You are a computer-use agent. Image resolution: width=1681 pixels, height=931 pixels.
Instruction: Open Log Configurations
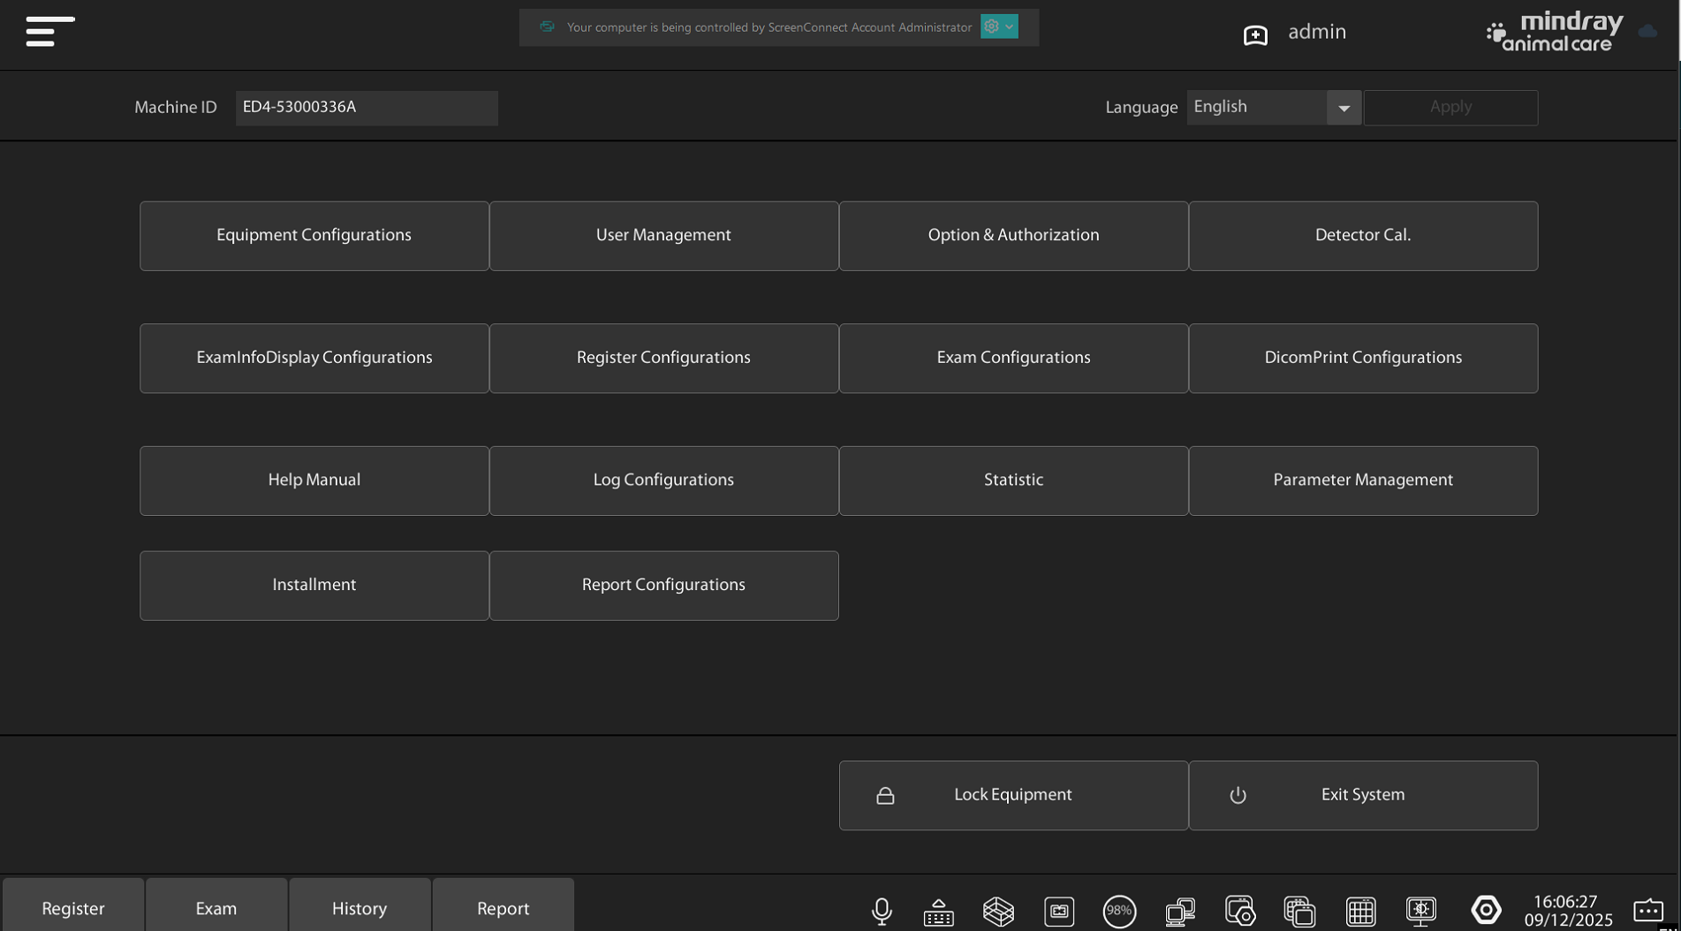pos(664,481)
